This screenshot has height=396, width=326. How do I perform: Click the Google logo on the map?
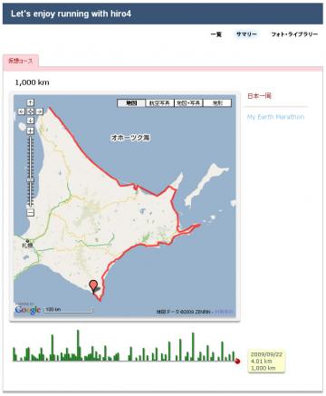tap(28, 310)
